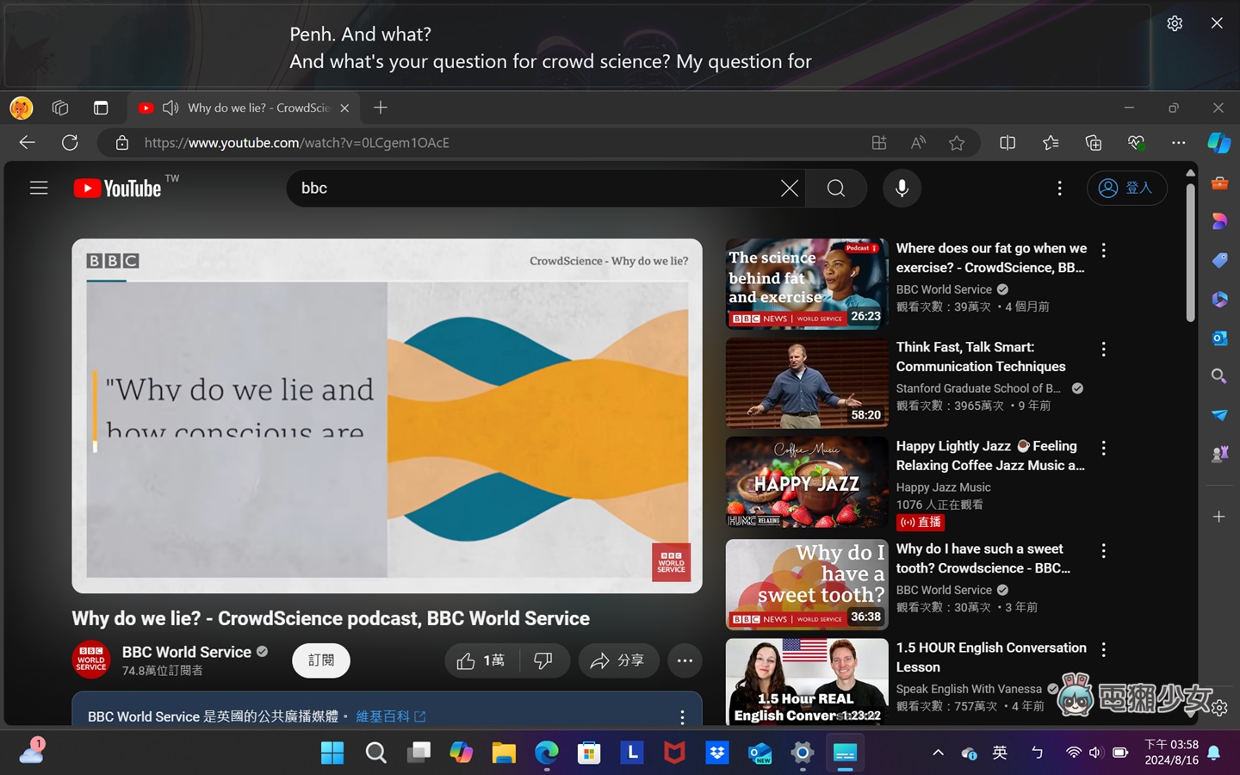Viewport: 1240px width, 775px height.
Task: Add a new Edge sidebar app
Action: coord(1218,517)
